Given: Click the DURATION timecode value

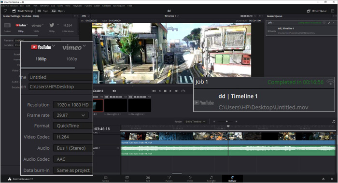Looking at the screenshot, I should point(255,21).
